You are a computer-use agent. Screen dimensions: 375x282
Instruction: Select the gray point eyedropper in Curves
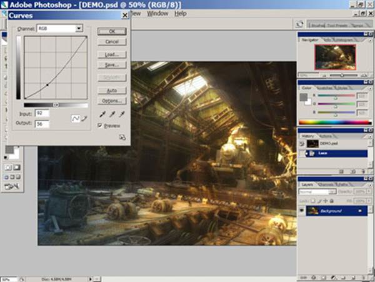coord(112,114)
